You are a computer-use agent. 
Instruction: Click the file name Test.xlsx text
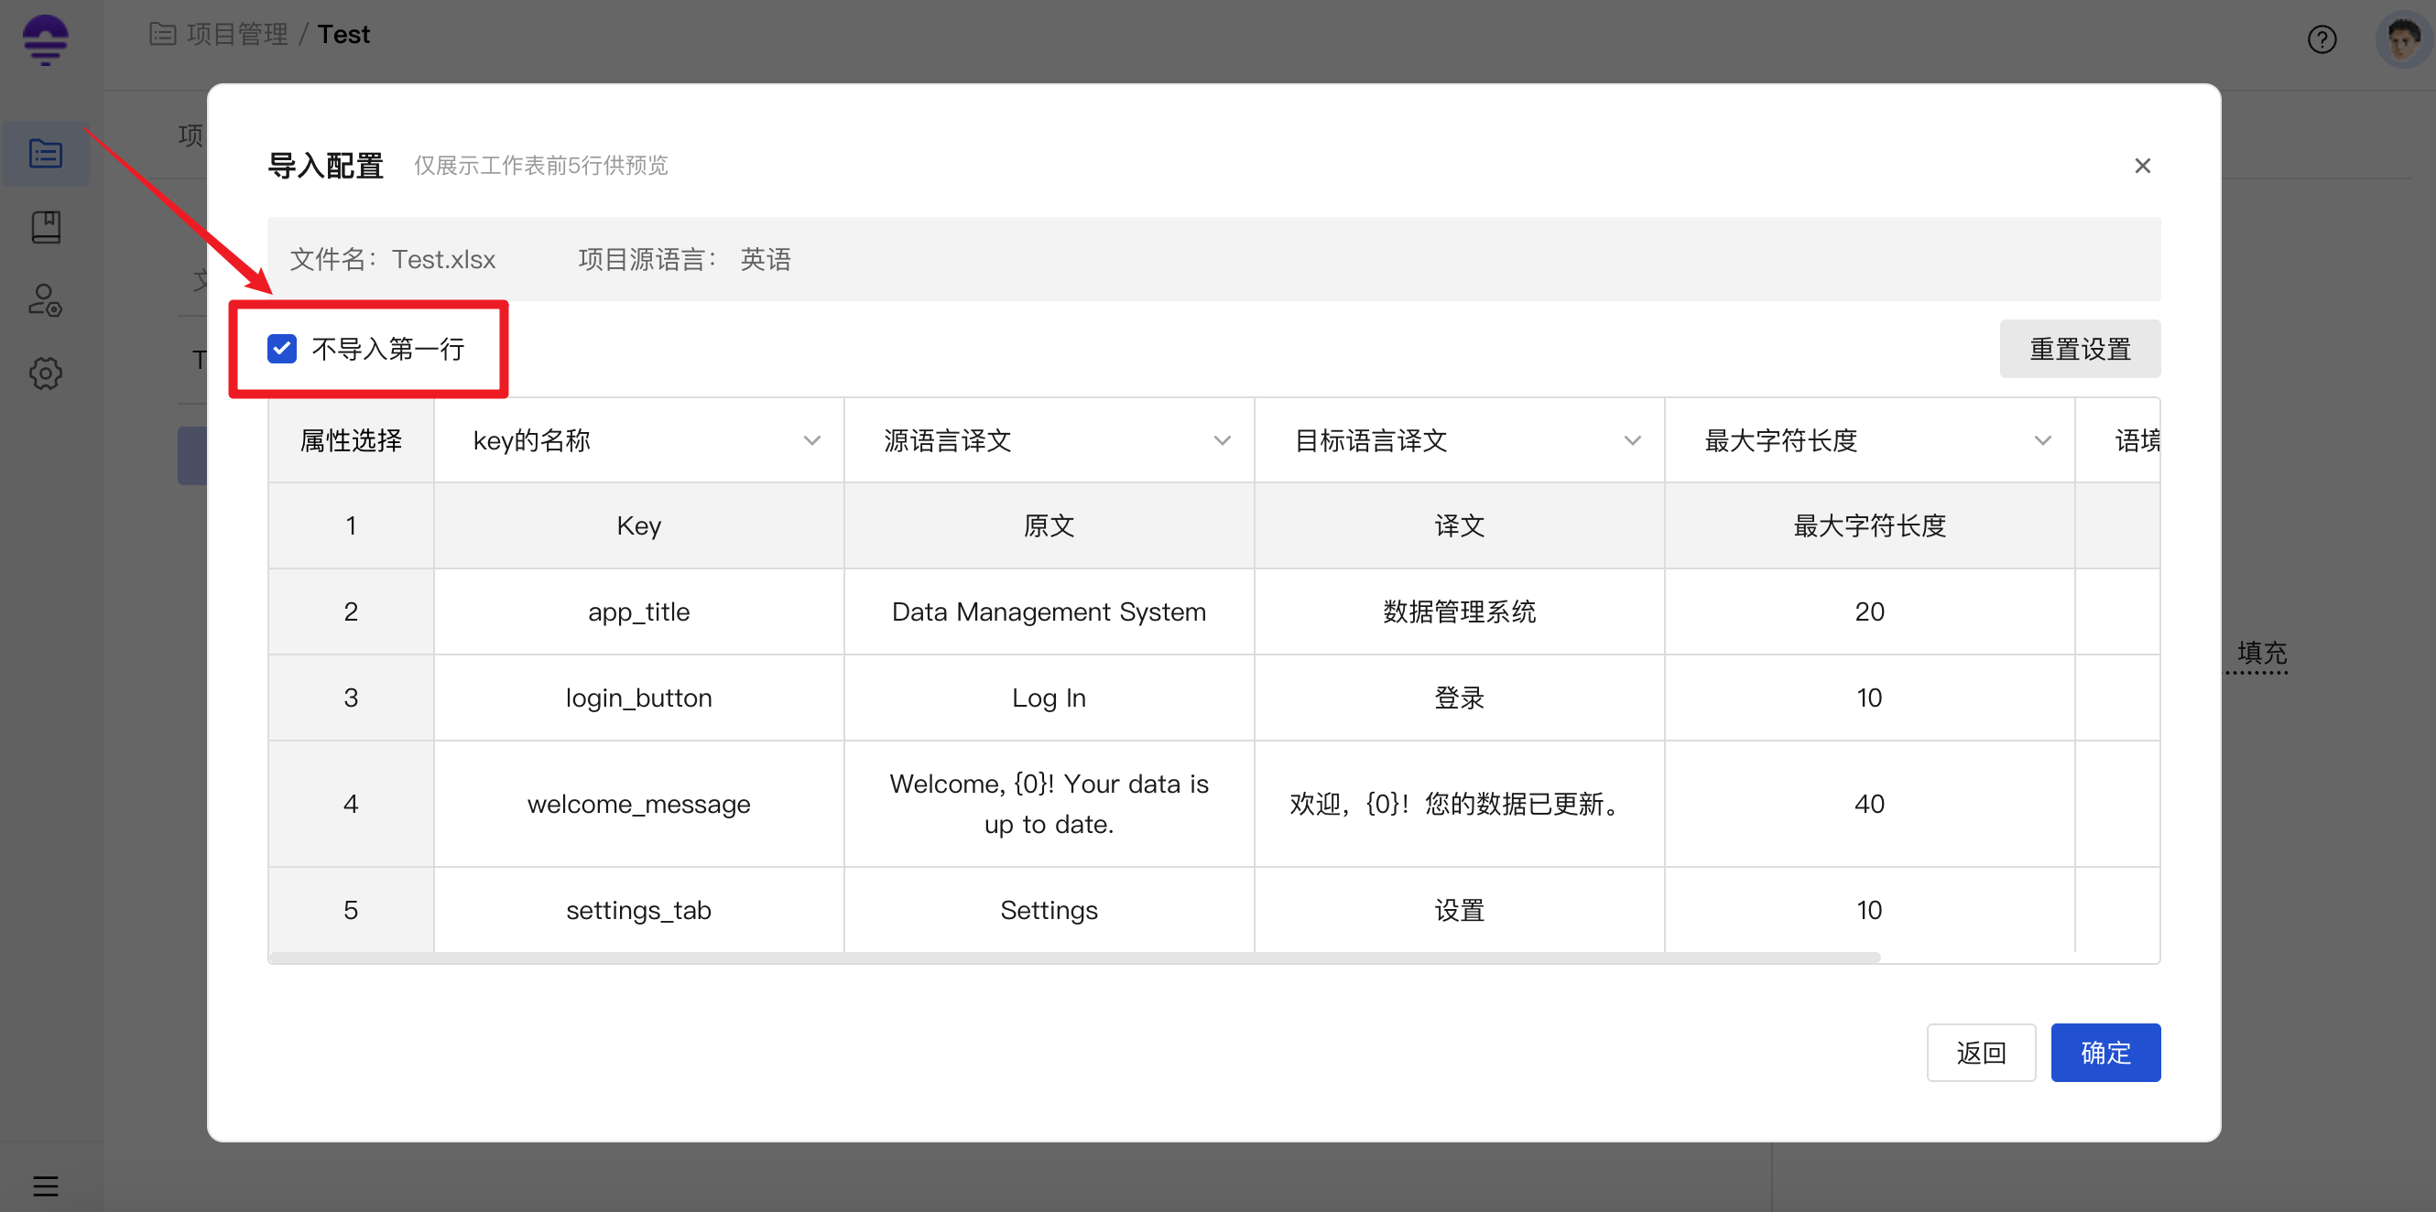[x=443, y=259]
